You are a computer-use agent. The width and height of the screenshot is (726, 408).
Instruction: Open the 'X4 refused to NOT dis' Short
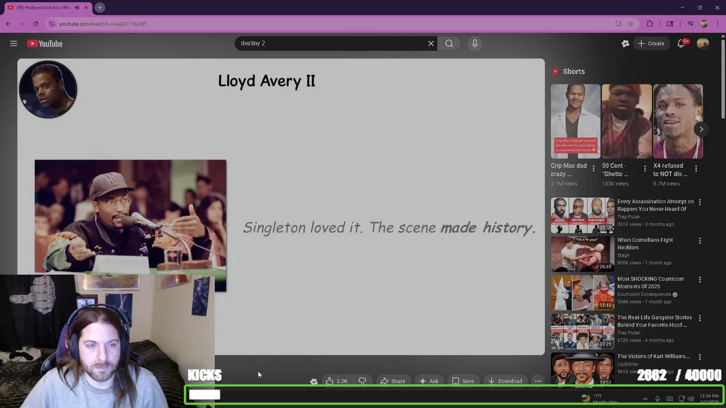tap(678, 121)
